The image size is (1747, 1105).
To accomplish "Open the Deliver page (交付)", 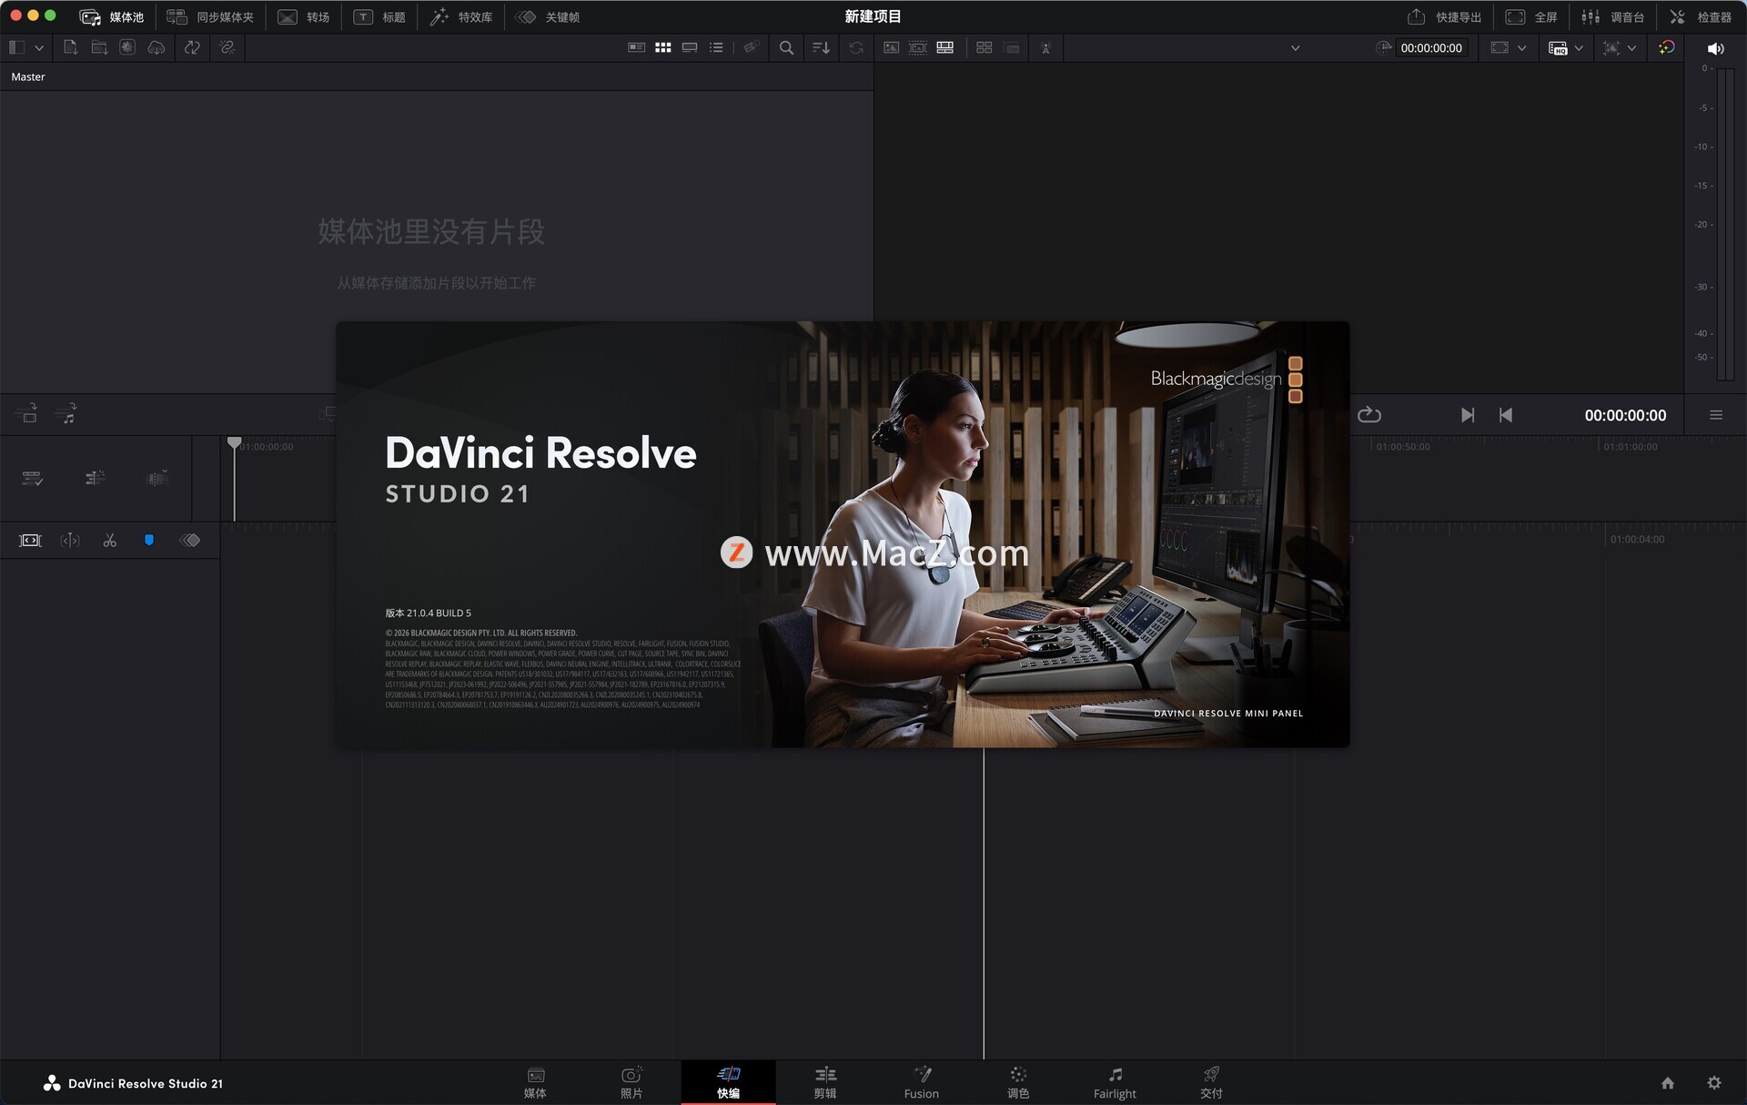I will (1211, 1083).
